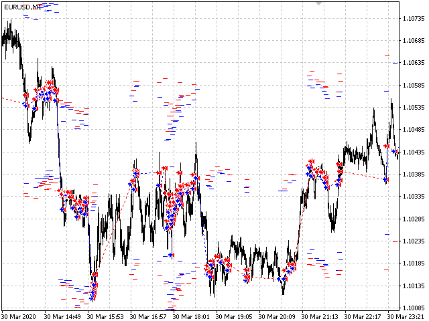
Task: Select the 1.10135 price axis label
Action: pos(414,286)
